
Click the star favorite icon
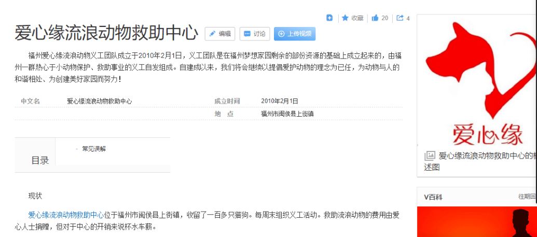click(x=345, y=18)
